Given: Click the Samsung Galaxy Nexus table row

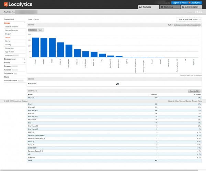Looking at the screenshot, I should pos(114,135).
